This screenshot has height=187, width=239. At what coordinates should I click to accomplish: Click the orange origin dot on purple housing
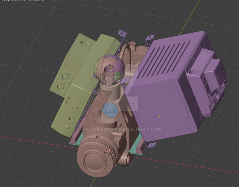[159, 116]
